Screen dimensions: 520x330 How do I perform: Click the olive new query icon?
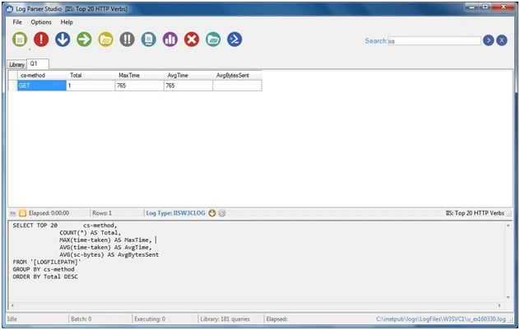(20, 40)
